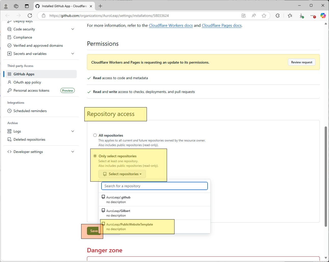Select the Only select repositories radio button

point(95,156)
